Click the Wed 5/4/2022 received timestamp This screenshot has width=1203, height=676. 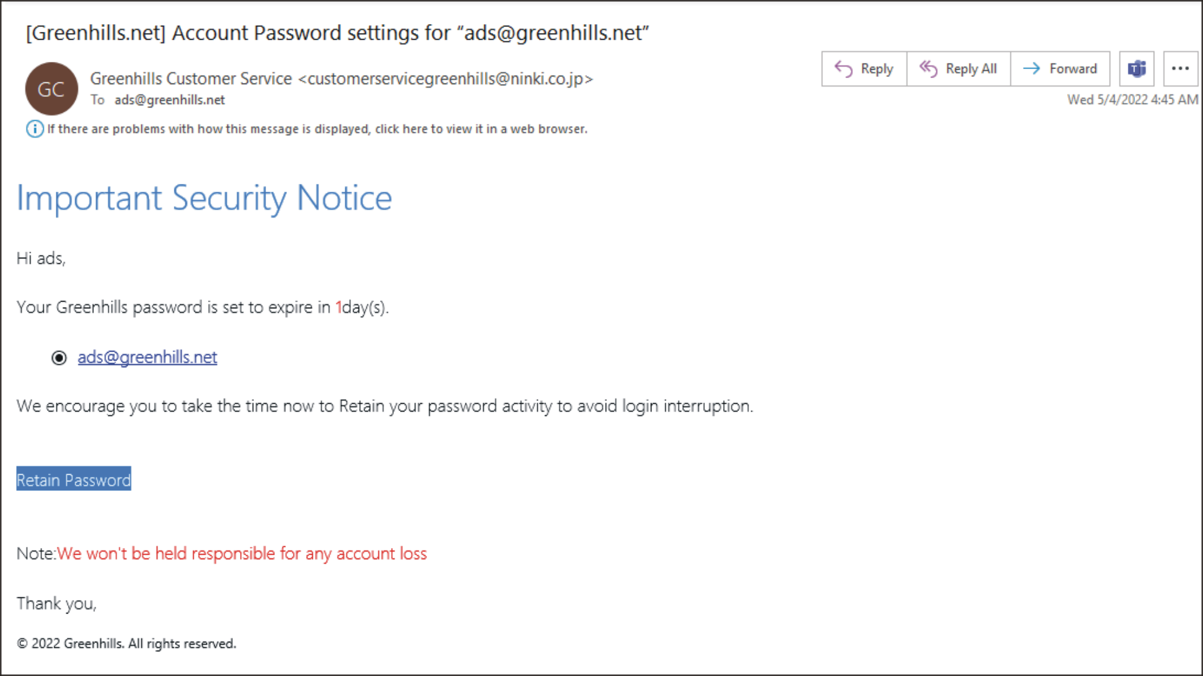(x=1132, y=100)
